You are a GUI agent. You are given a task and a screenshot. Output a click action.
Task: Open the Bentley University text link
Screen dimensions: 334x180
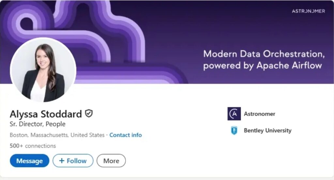point(267,130)
